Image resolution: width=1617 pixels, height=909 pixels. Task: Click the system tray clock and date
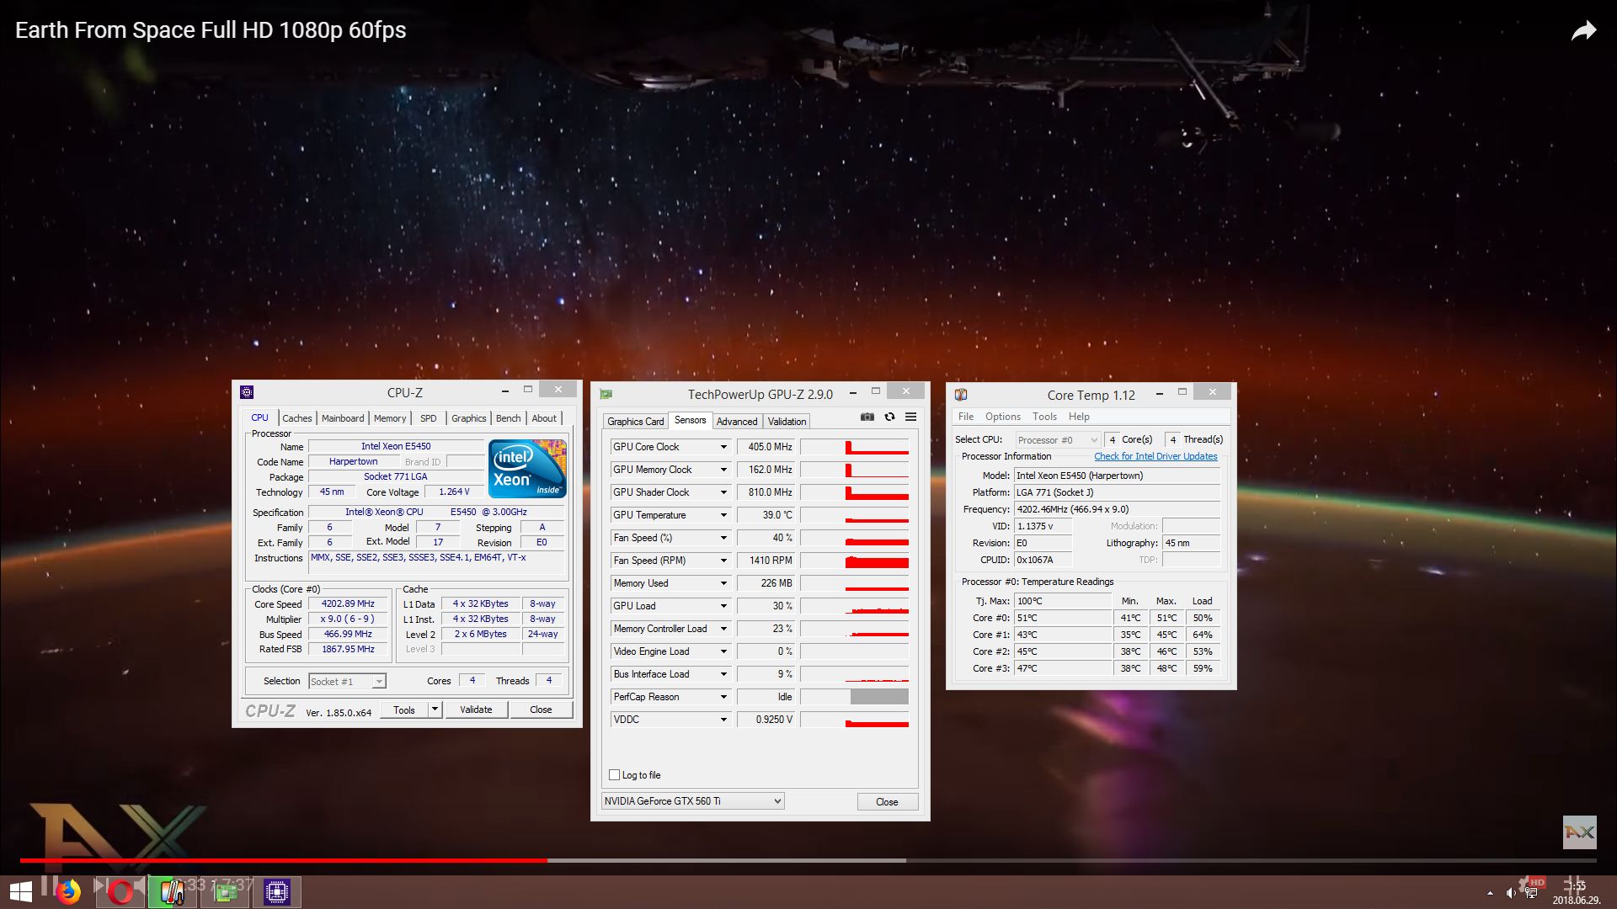(x=1576, y=893)
